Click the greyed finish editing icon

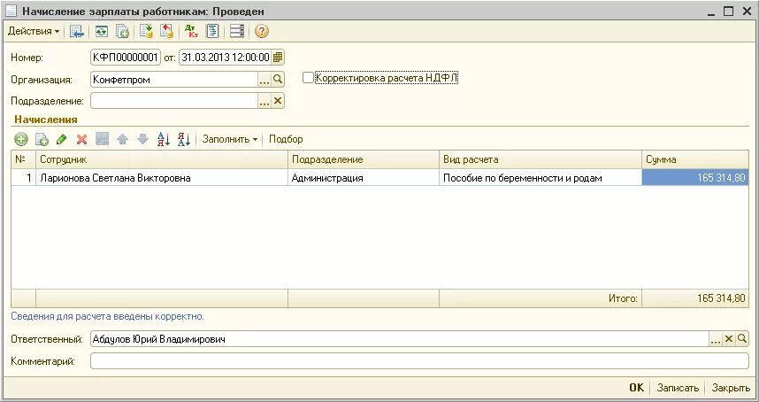point(102,140)
